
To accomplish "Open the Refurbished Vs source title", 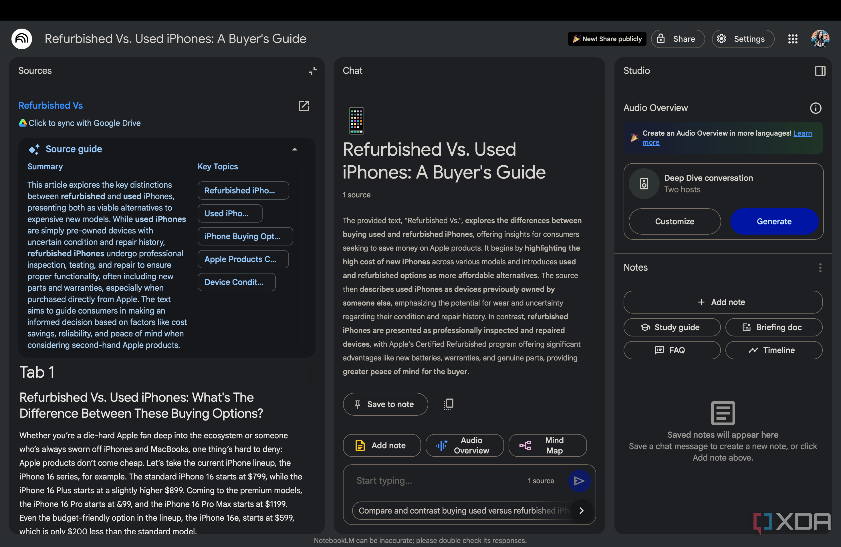I will 51,105.
